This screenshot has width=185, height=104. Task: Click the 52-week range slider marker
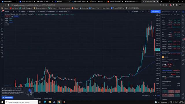166,78
